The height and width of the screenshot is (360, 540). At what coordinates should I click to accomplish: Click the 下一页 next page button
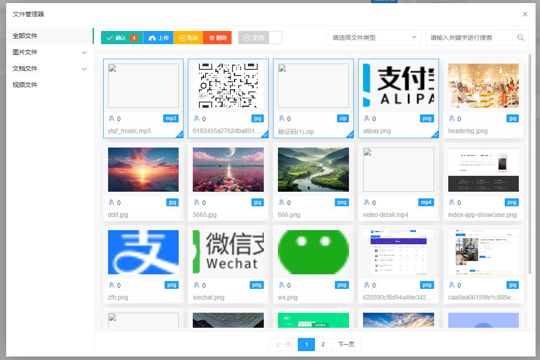tap(346, 345)
